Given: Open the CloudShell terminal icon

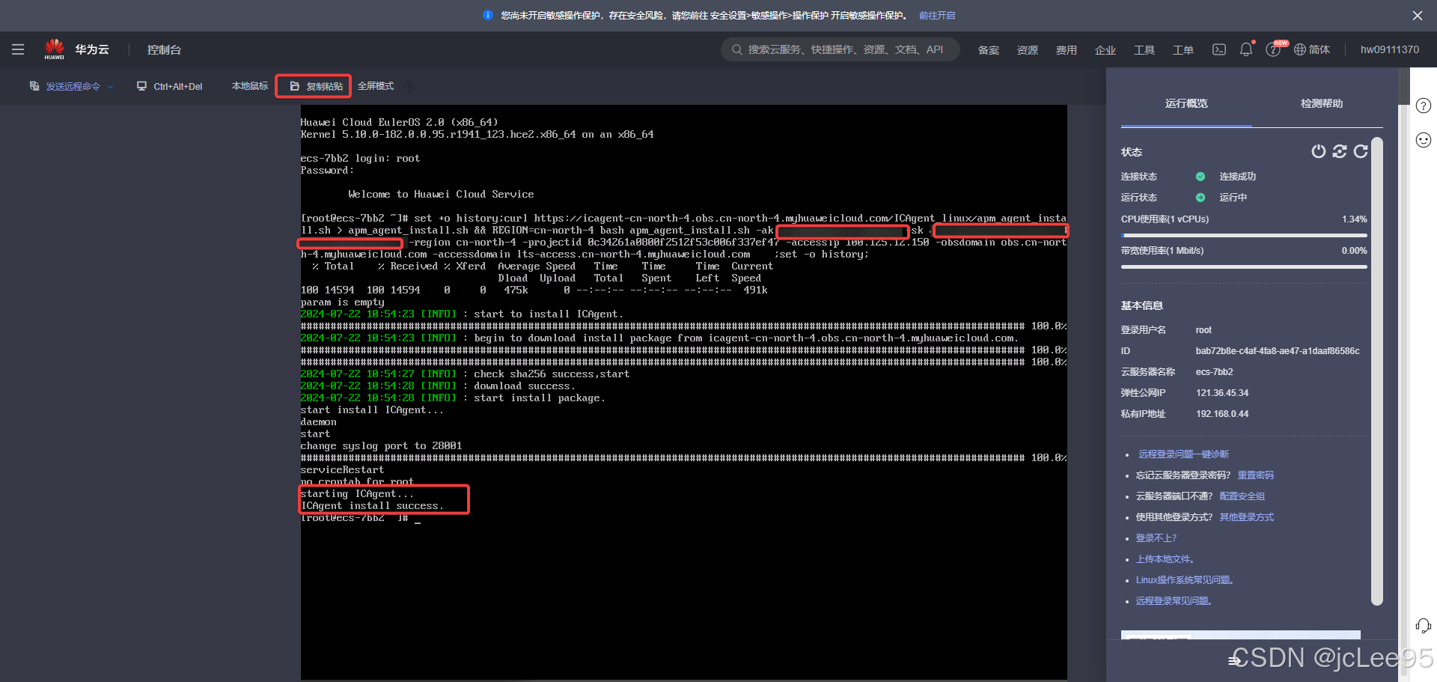Looking at the screenshot, I should point(1219,49).
